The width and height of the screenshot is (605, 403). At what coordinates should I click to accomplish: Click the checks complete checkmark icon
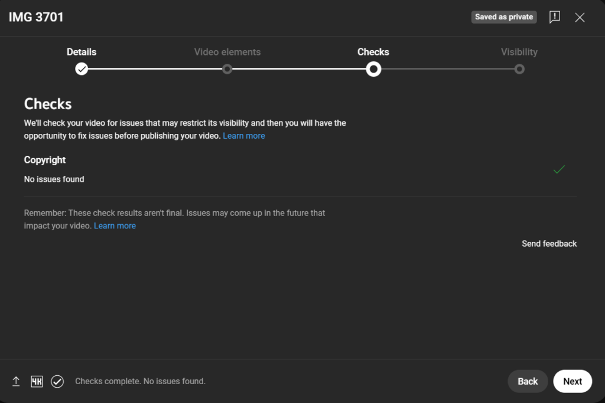57,381
